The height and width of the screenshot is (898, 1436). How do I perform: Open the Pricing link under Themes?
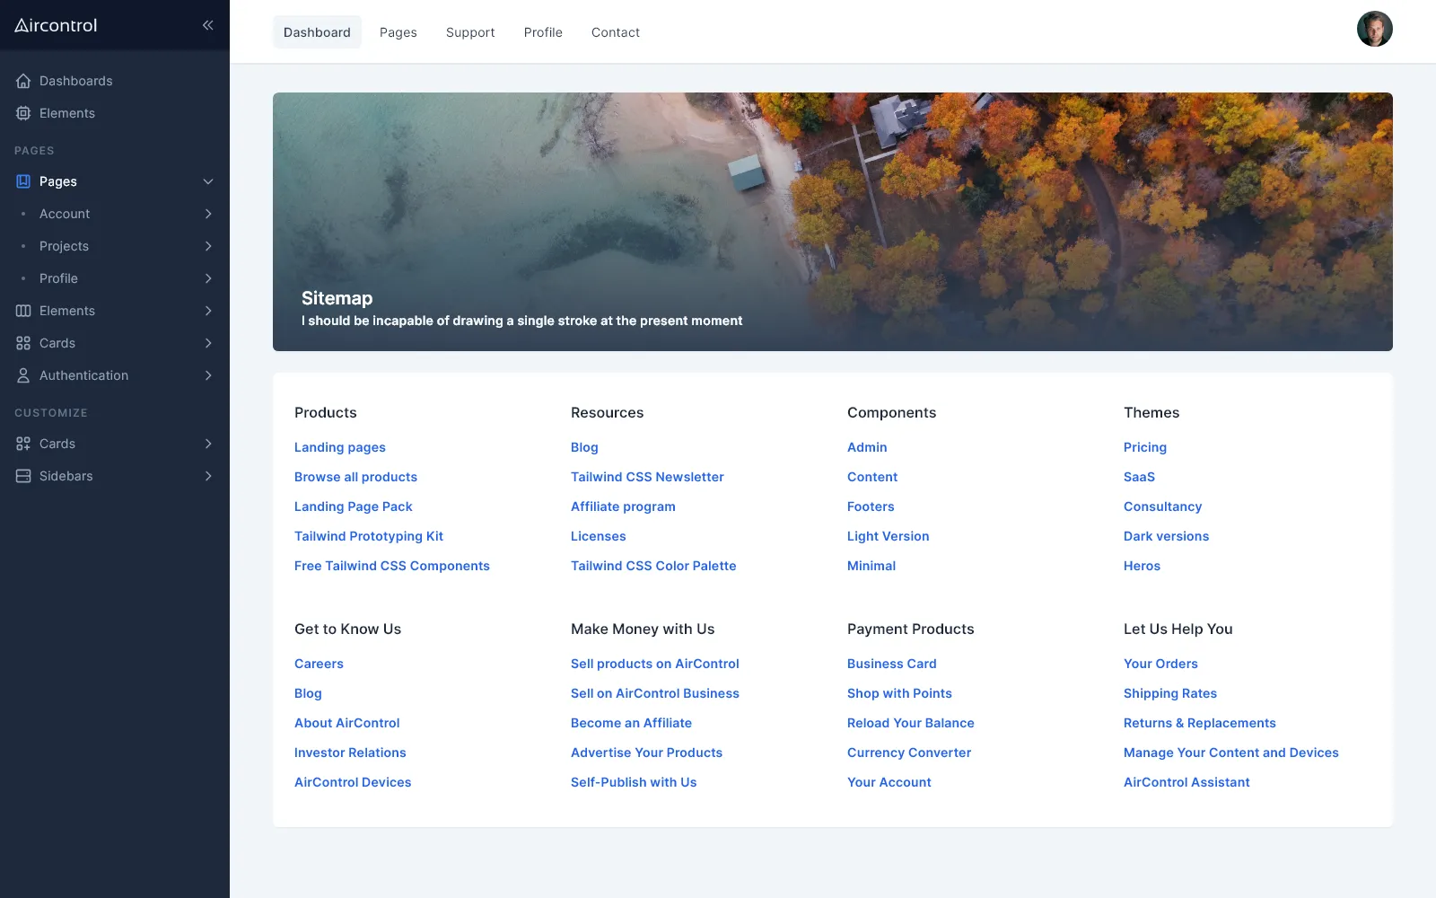(x=1145, y=447)
